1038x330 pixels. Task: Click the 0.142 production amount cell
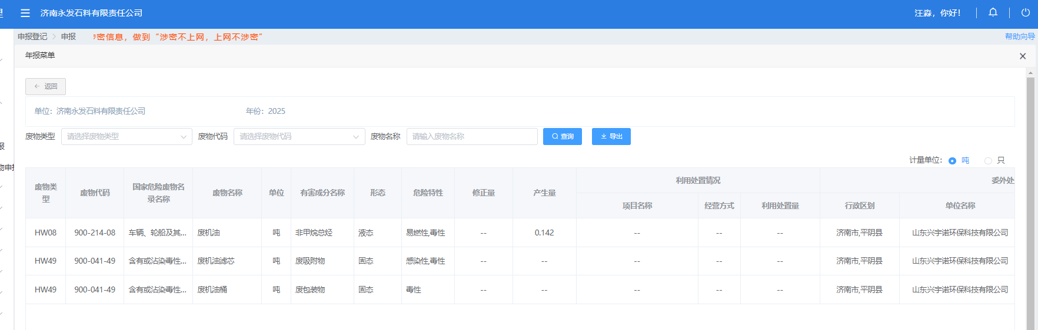544,233
